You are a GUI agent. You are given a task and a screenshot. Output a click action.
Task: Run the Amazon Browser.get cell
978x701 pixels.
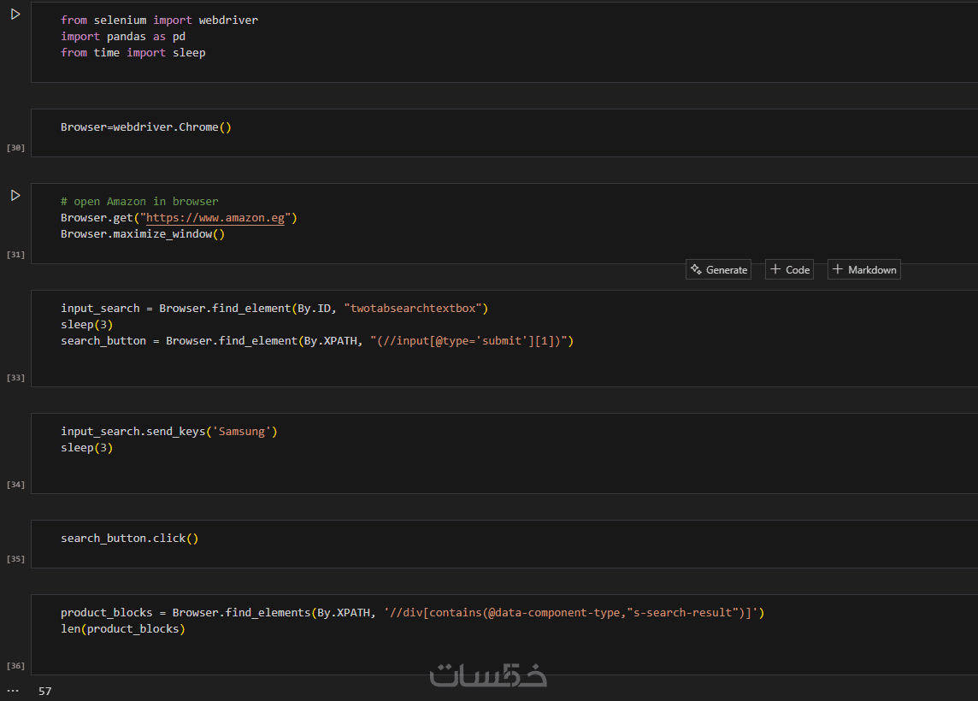pos(15,196)
